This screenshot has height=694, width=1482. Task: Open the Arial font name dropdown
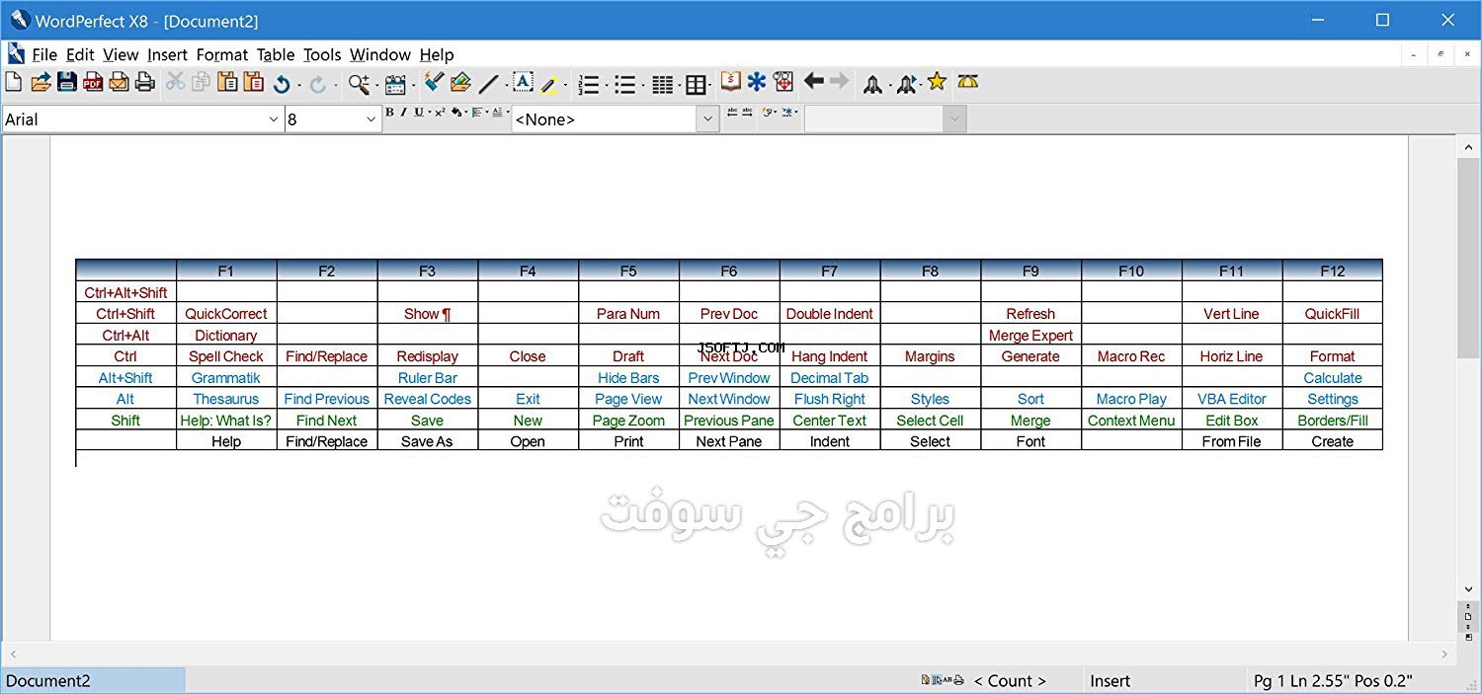(274, 119)
